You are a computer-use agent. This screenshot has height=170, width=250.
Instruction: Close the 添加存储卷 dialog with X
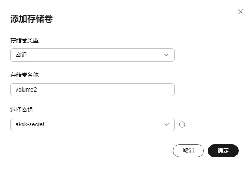pos(241,12)
